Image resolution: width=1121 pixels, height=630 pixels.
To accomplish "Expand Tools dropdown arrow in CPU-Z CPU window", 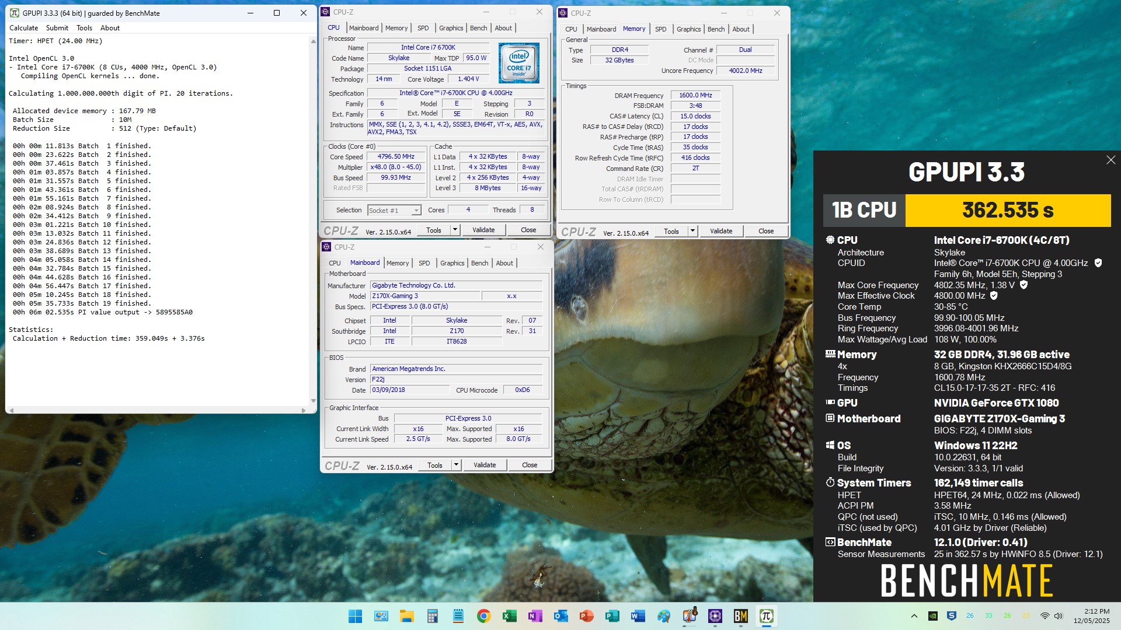I will (x=455, y=230).
